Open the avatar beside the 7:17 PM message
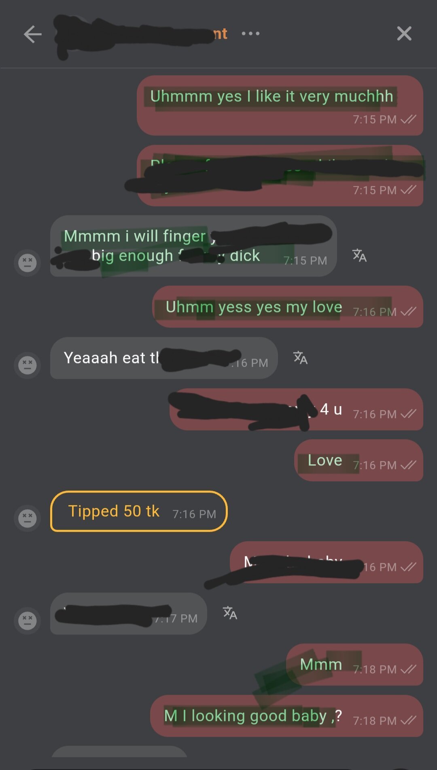The image size is (437, 770). 28,620
